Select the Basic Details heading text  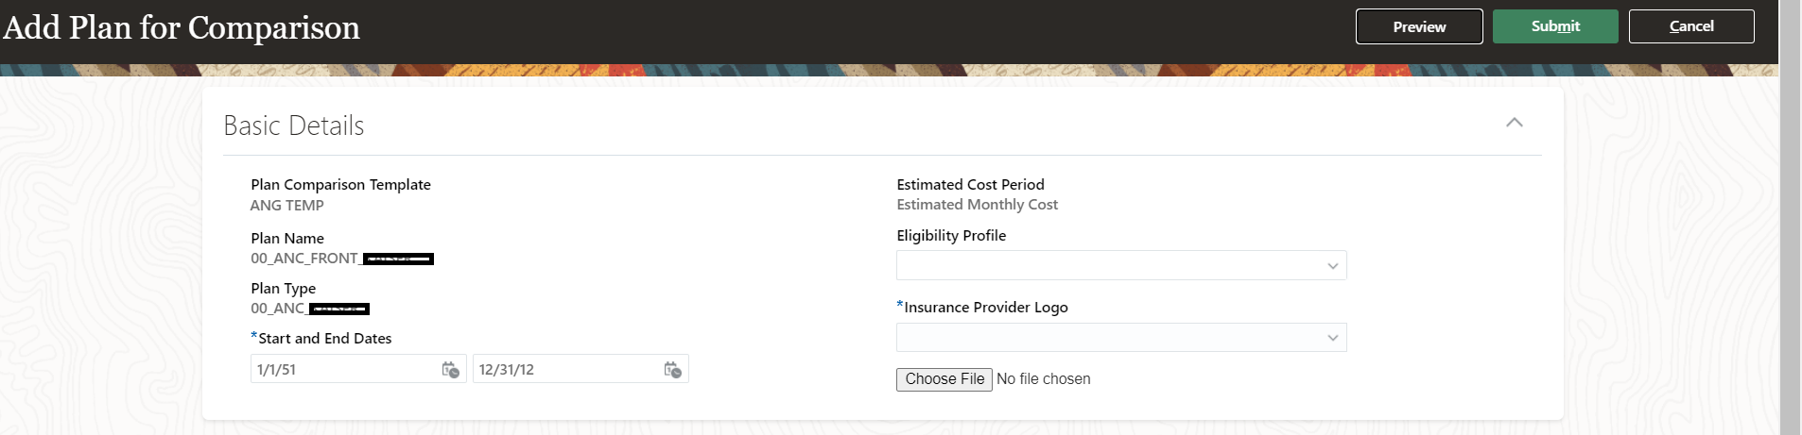pos(293,125)
